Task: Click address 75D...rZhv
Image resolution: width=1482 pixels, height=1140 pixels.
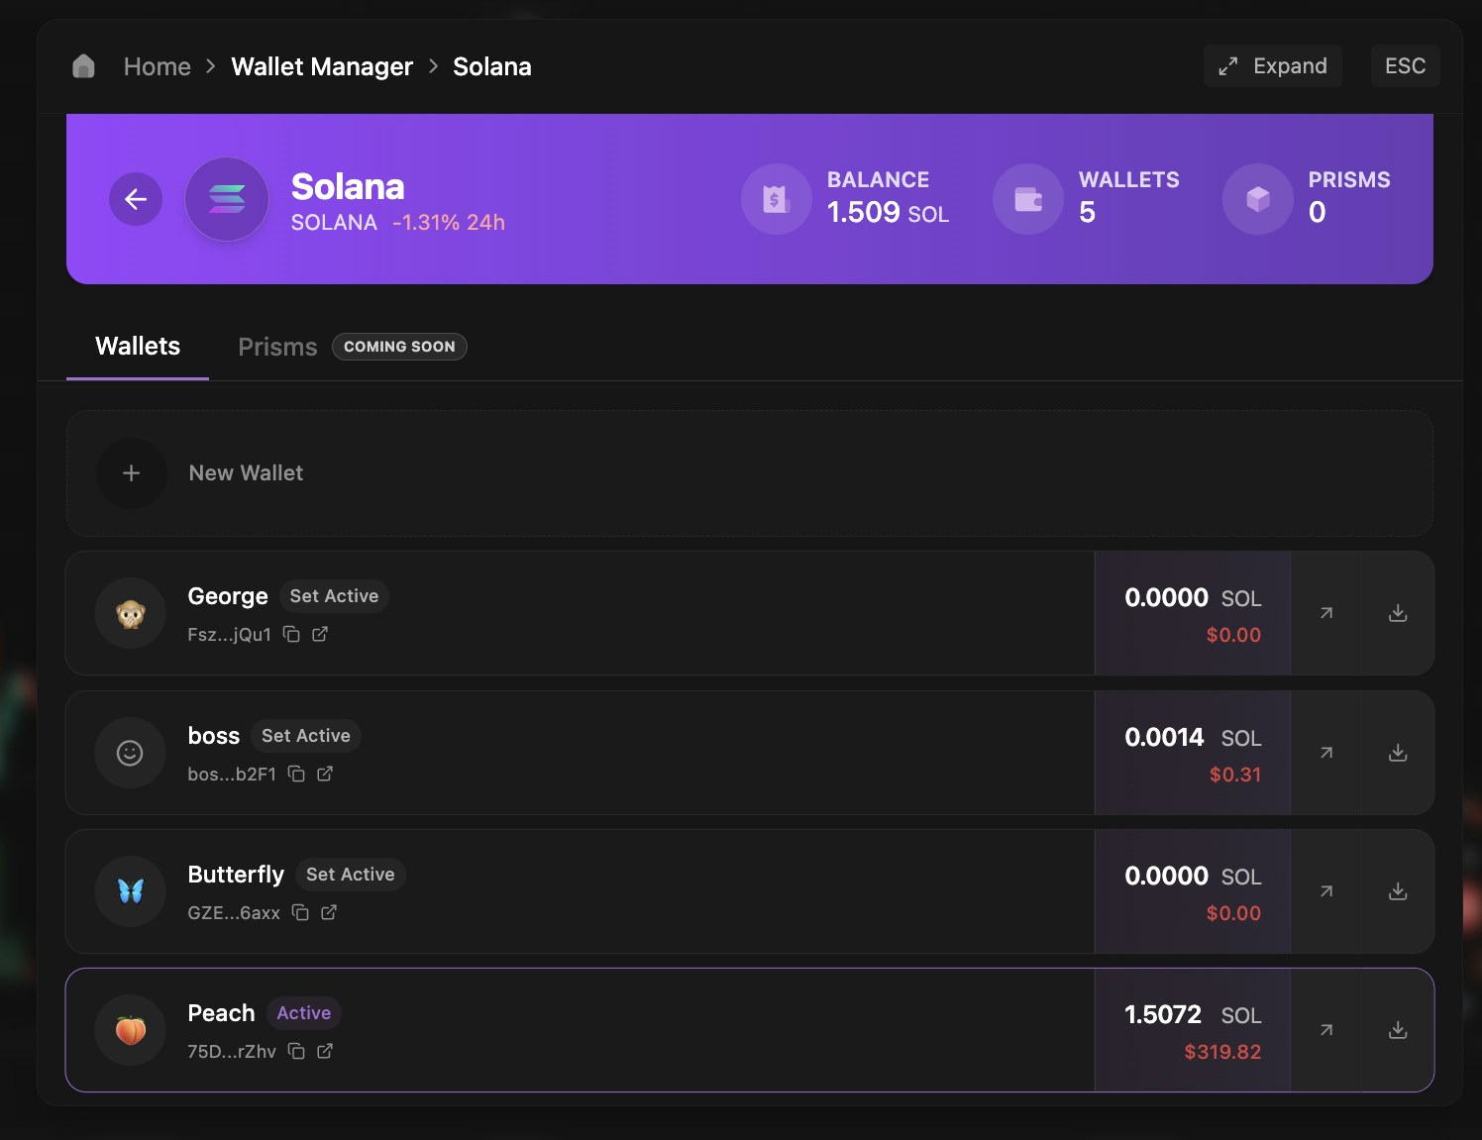Action: tap(232, 1052)
